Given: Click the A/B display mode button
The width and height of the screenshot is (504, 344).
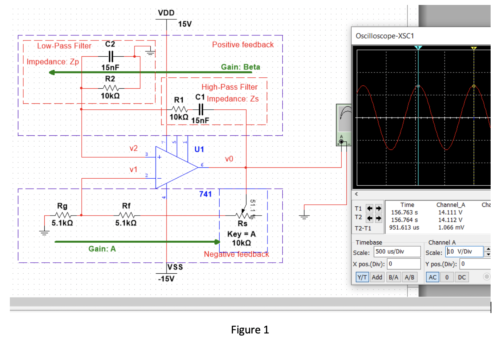Looking at the screenshot, I should pyautogui.click(x=410, y=277).
